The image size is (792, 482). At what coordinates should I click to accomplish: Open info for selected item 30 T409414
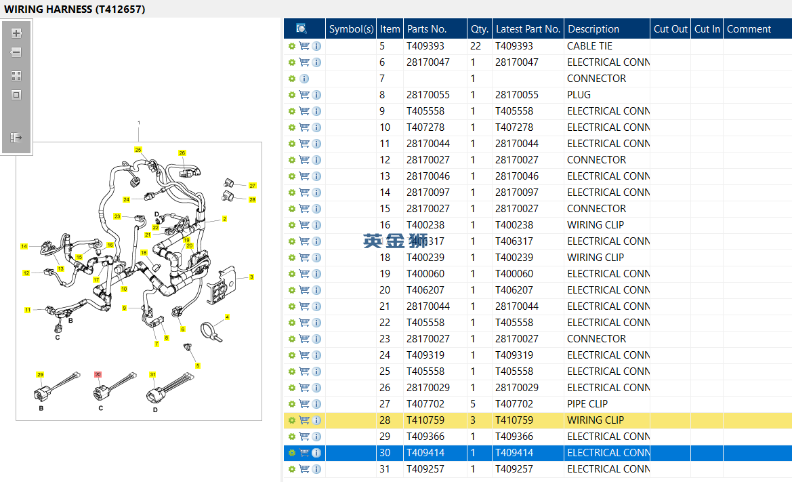(x=316, y=453)
